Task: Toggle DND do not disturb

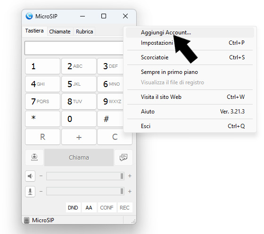Action: (x=73, y=208)
